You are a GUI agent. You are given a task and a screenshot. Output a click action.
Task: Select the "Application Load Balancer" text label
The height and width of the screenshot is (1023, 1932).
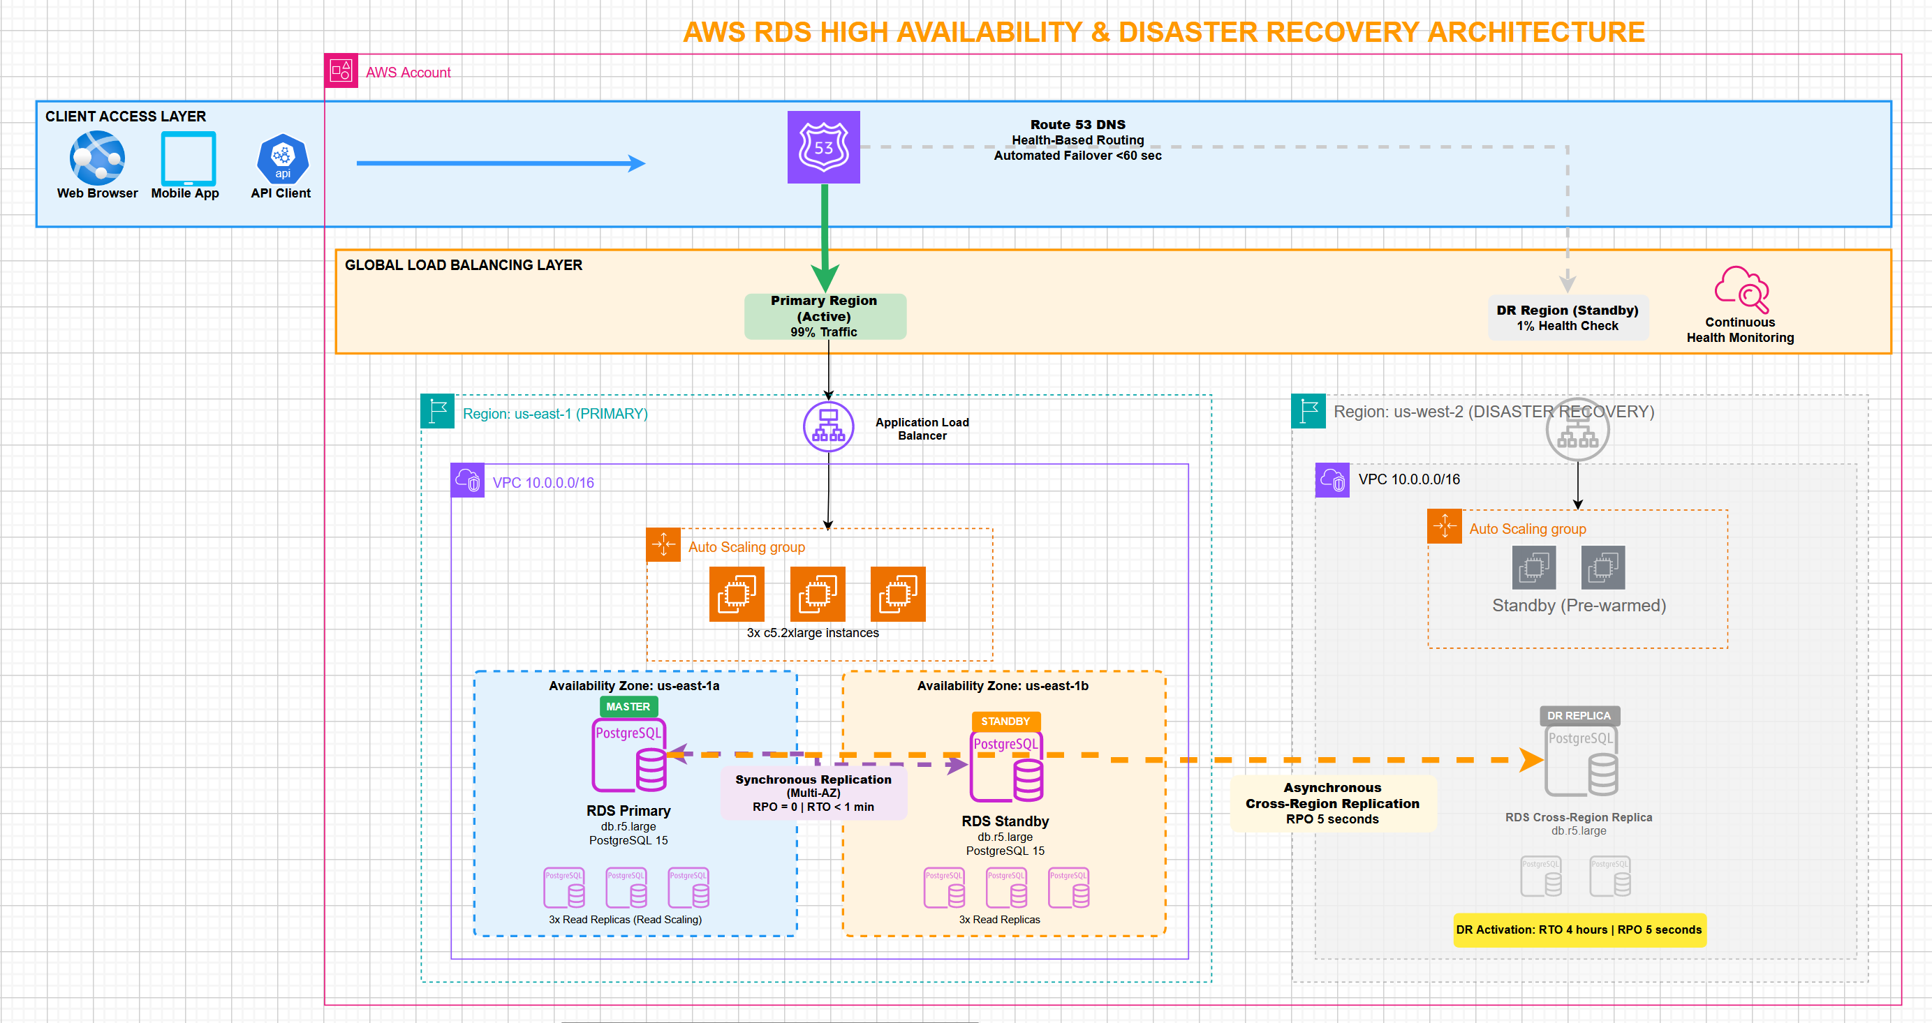click(922, 428)
